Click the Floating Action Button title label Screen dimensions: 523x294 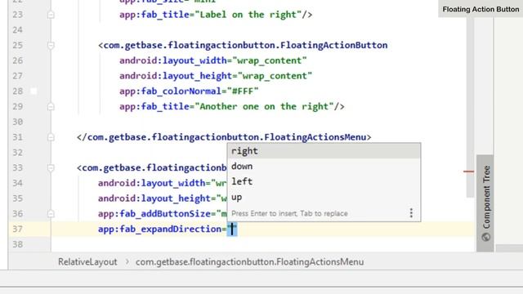point(481,9)
